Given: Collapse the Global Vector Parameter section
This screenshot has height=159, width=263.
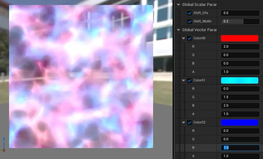Looking at the screenshot, I should pos(178,30).
